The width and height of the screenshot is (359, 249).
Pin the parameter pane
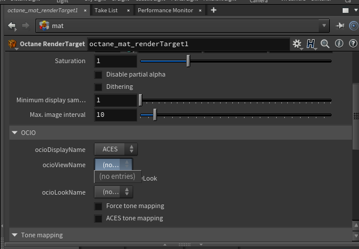coord(340,26)
